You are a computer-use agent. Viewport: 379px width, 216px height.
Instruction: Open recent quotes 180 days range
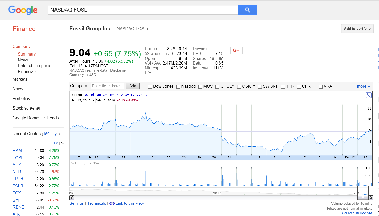51,134
